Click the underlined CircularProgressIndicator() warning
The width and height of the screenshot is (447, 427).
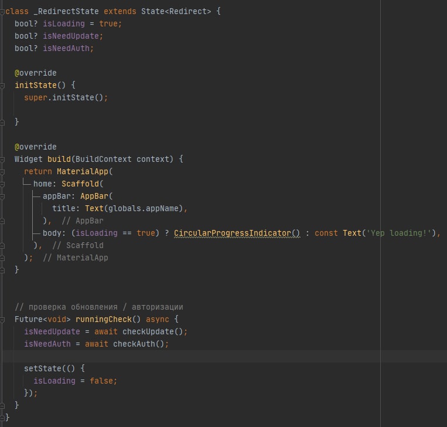(237, 233)
